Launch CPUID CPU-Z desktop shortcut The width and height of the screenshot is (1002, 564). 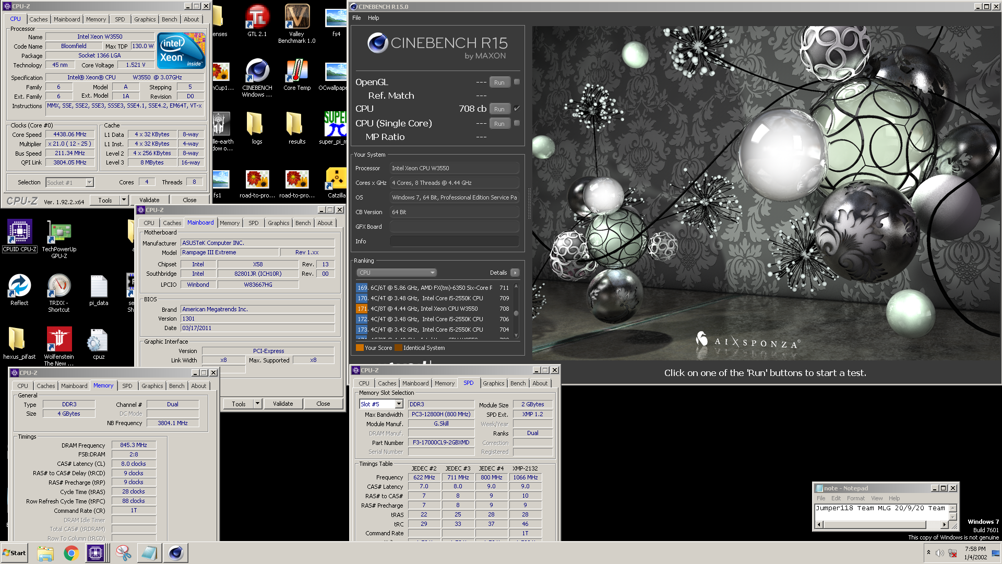(19, 236)
